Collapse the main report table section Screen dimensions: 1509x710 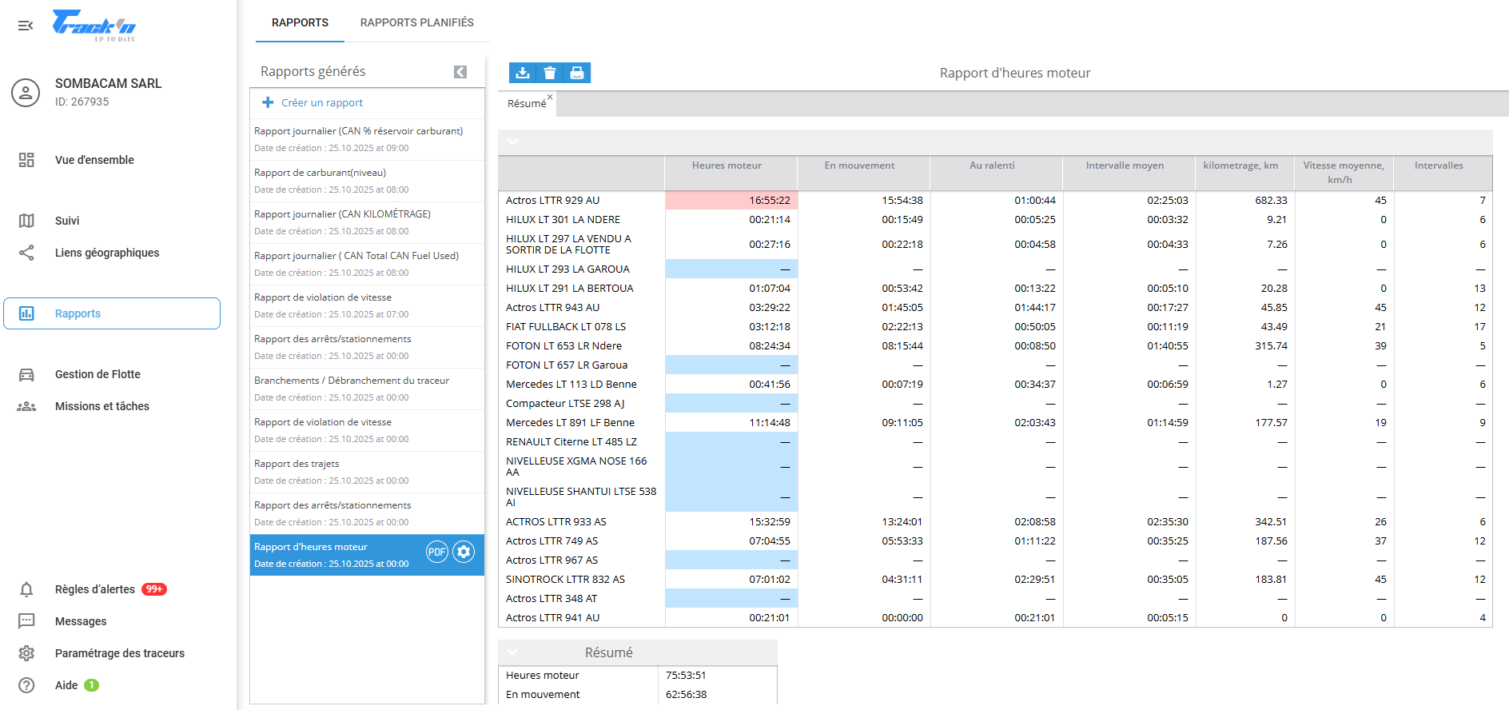512,142
